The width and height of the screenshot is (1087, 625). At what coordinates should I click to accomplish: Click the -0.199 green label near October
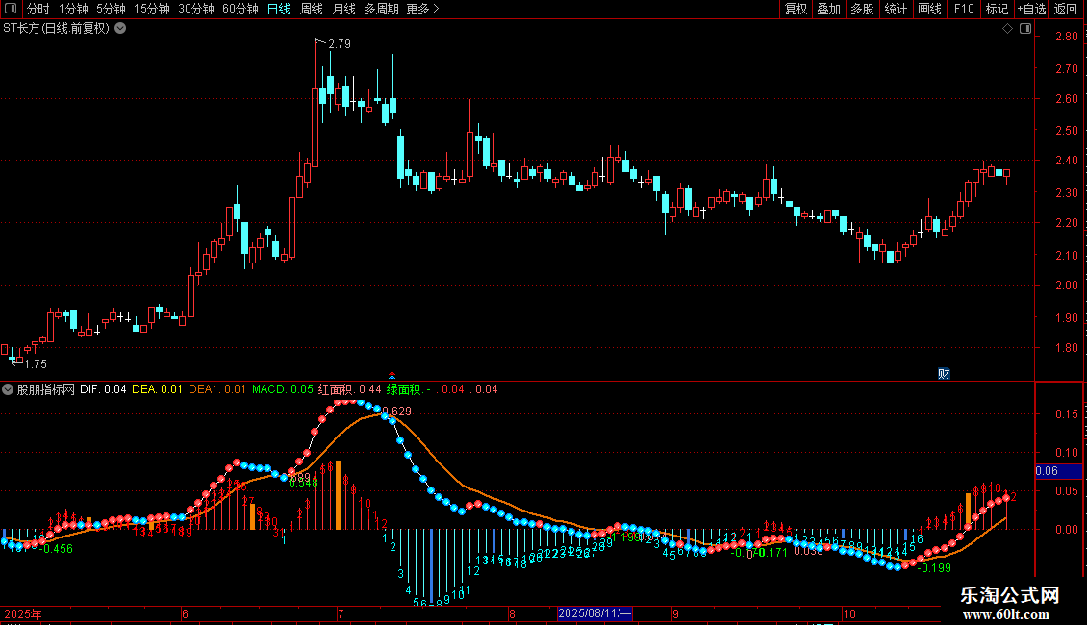tap(934, 568)
